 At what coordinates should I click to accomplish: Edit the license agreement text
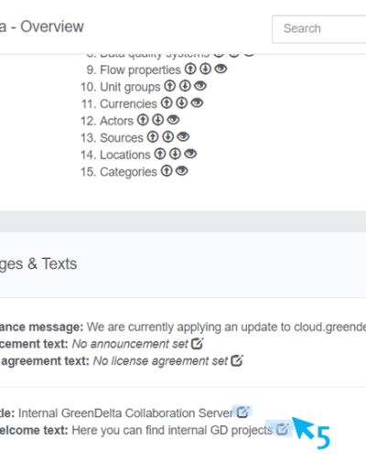[237, 360]
